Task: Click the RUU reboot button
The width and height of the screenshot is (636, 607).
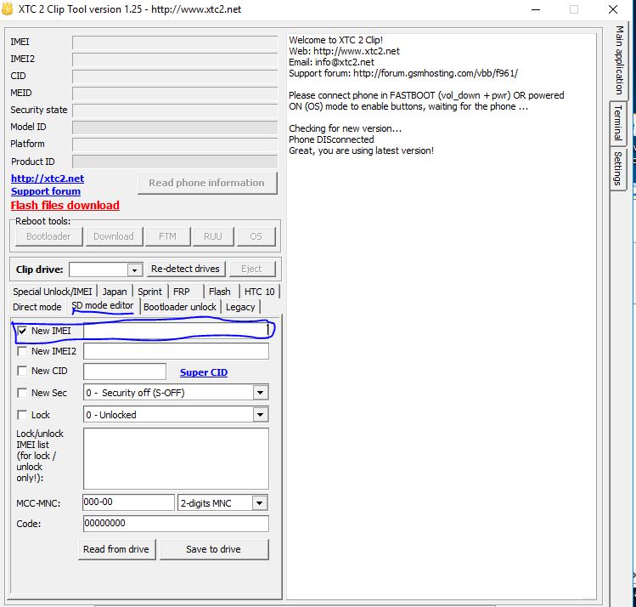Action: 213,236
